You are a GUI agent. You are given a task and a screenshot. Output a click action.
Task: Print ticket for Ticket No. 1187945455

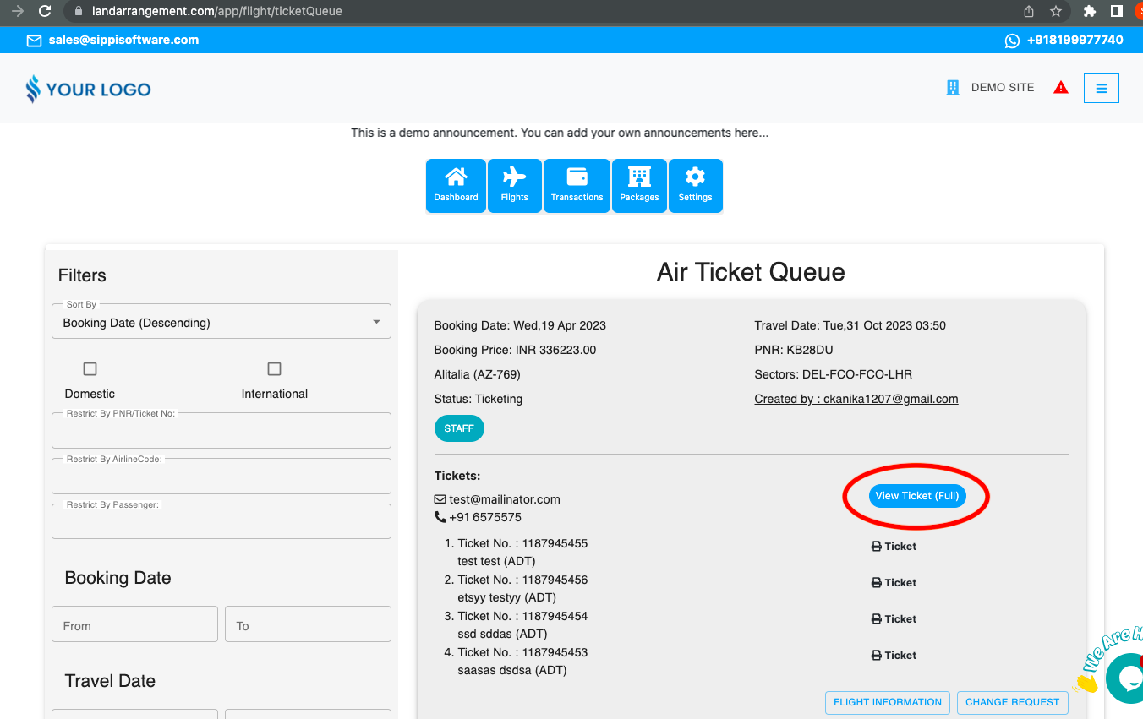894,547
